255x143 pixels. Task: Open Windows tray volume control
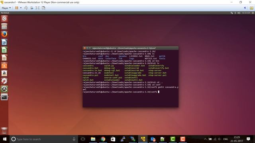click(x=220, y=139)
